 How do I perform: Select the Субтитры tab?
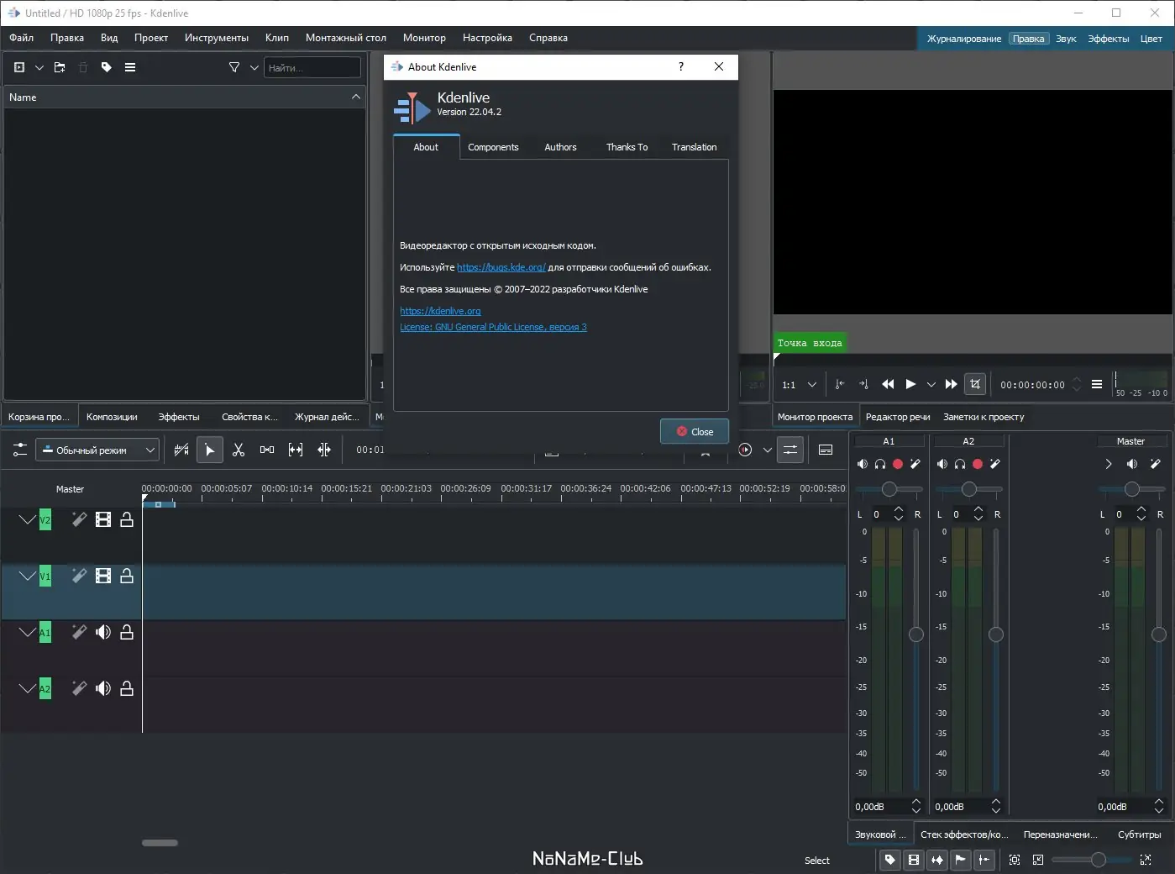click(1140, 835)
